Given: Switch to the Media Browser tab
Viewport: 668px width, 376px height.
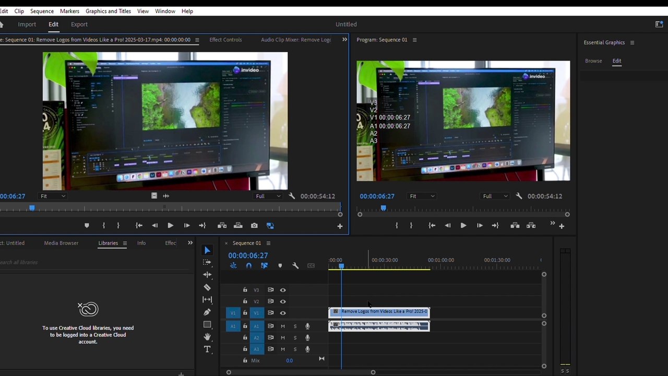Looking at the screenshot, I should coord(61,243).
